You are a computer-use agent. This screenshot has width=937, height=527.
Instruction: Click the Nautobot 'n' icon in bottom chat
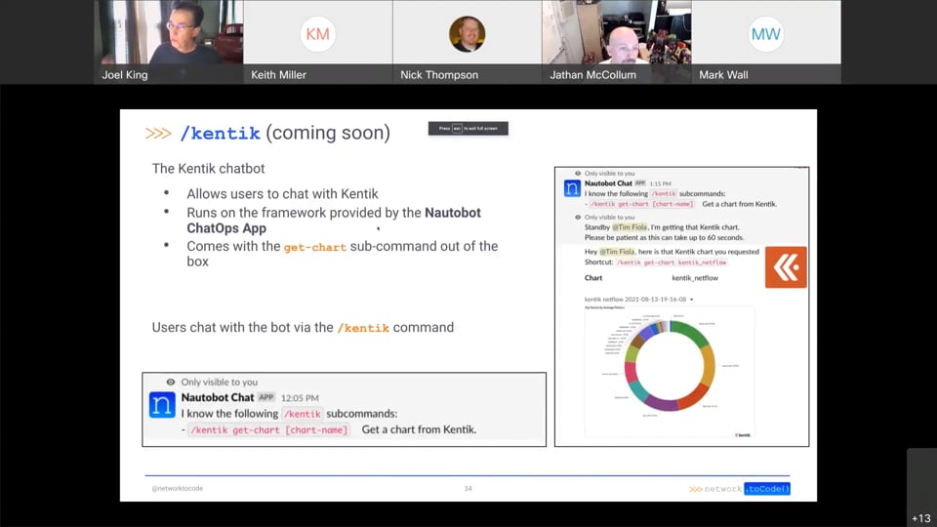[162, 404]
